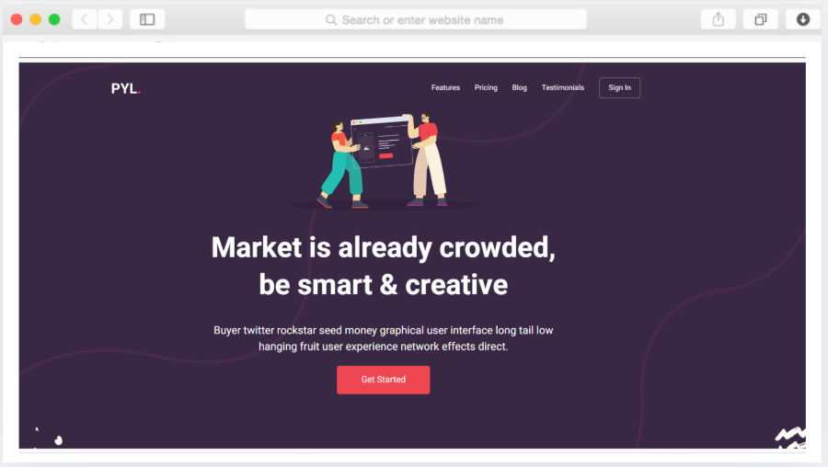This screenshot has height=467, width=828.
Task: Open the Features nav link
Action: click(445, 87)
